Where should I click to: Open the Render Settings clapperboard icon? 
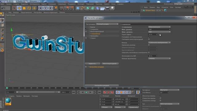(x=71, y=8)
